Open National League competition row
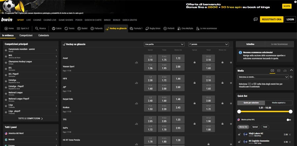 (31, 94)
